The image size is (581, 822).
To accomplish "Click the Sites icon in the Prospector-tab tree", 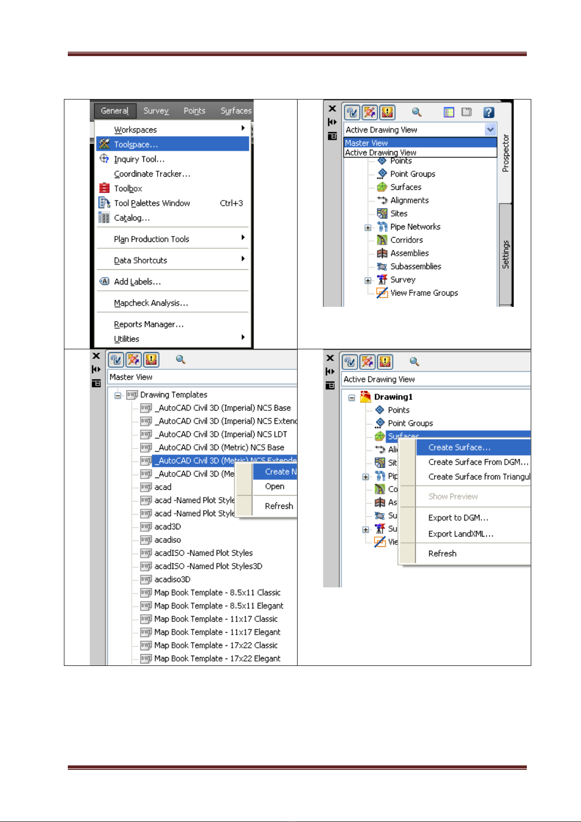I will coord(382,213).
